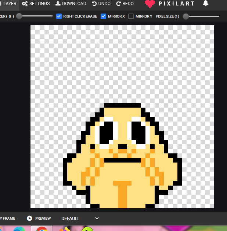Click the download arrow icon
The height and width of the screenshot is (231, 227).
coord(58,3)
